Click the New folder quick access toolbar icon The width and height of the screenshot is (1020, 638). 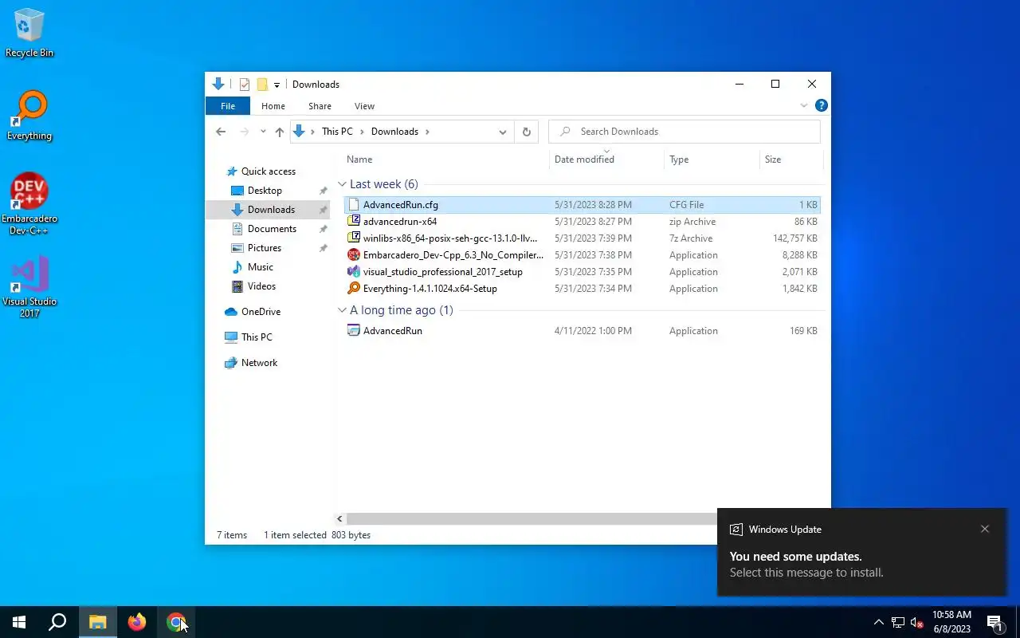261,85
